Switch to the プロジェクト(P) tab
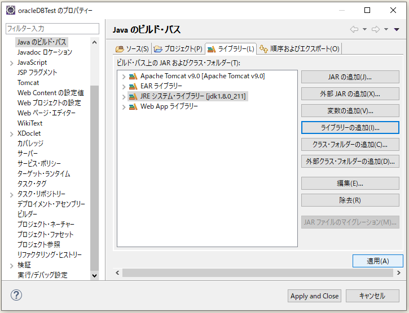This screenshot has height=313, width=409. point(178,48)
